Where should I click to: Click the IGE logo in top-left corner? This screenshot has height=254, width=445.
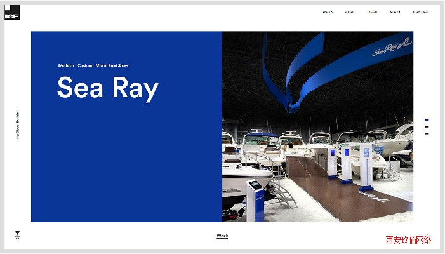click(13, 12)
